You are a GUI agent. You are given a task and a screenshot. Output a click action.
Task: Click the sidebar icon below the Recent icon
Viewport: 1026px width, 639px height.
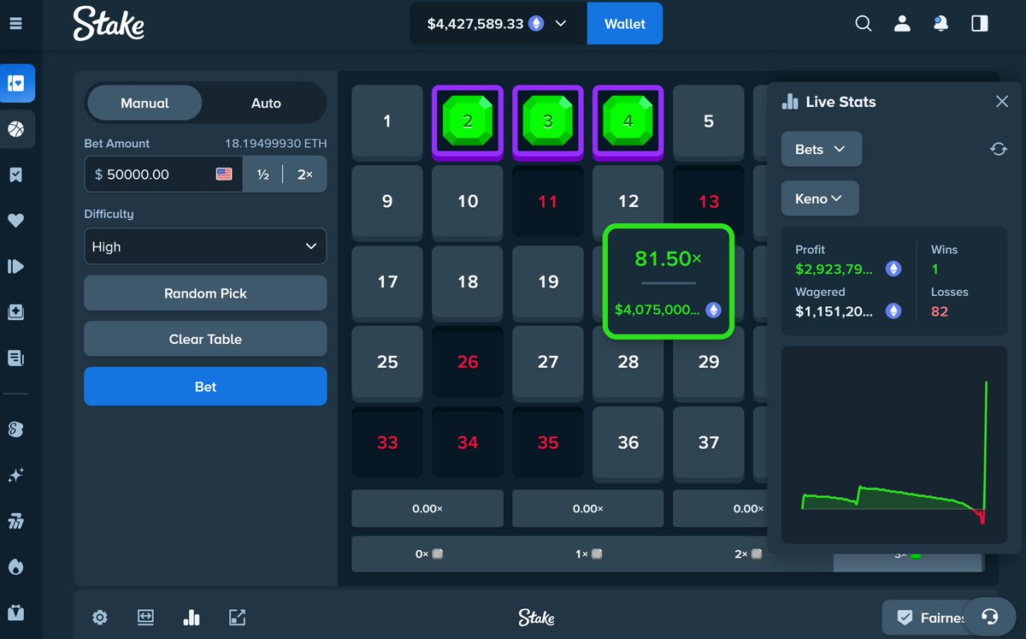[x=15, y=312]
